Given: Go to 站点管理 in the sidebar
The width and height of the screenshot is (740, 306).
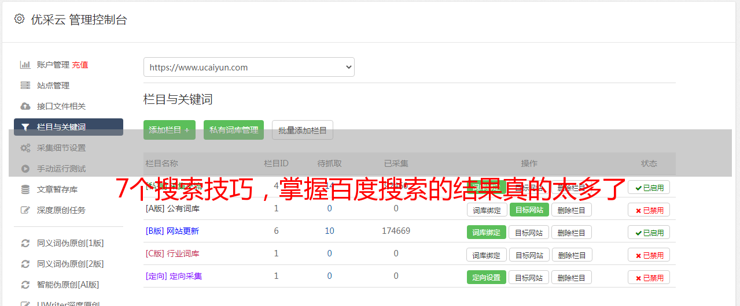Looking at the screenshot, I should coord(53,85).
